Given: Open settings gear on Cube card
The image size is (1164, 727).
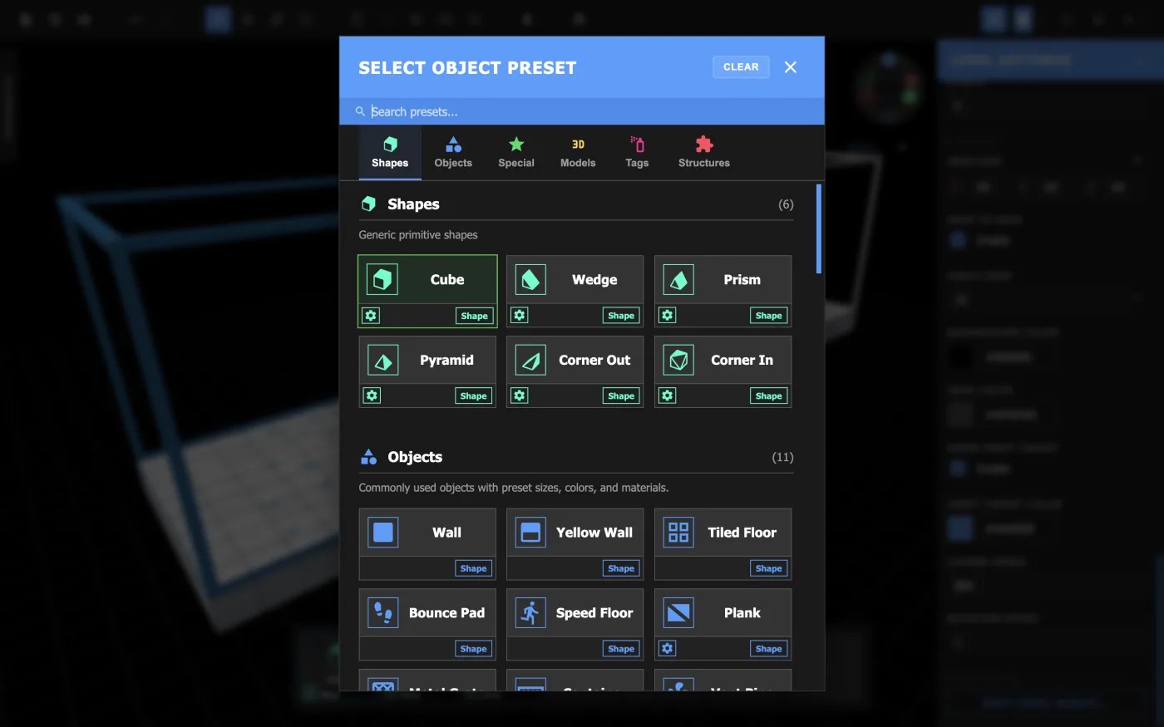Looking at the screenshot, I should coord(372,316).
